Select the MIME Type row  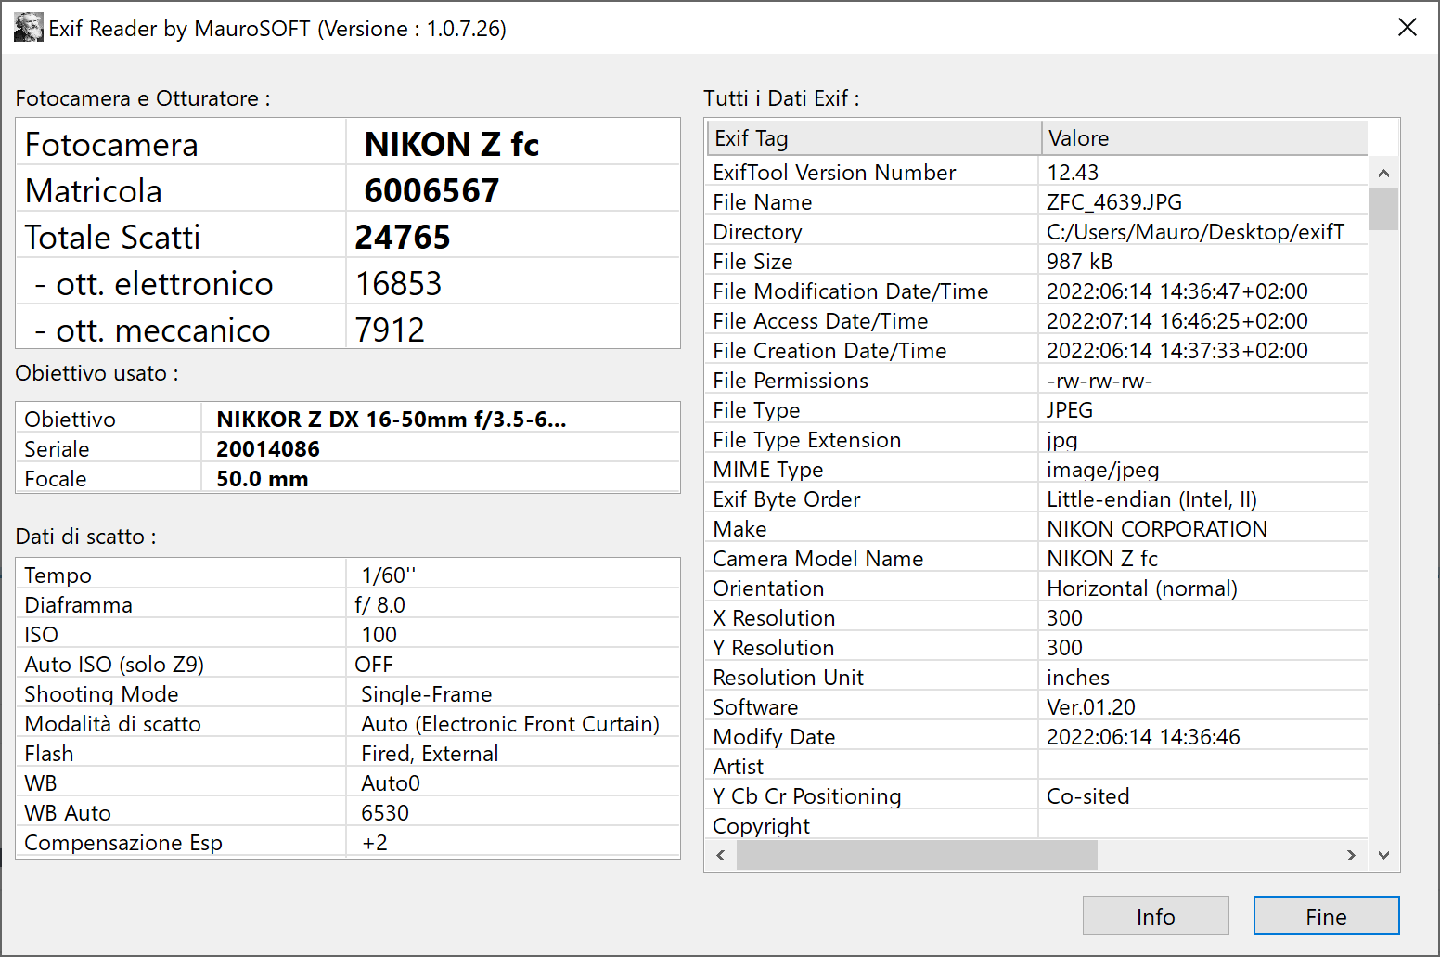1037,470
